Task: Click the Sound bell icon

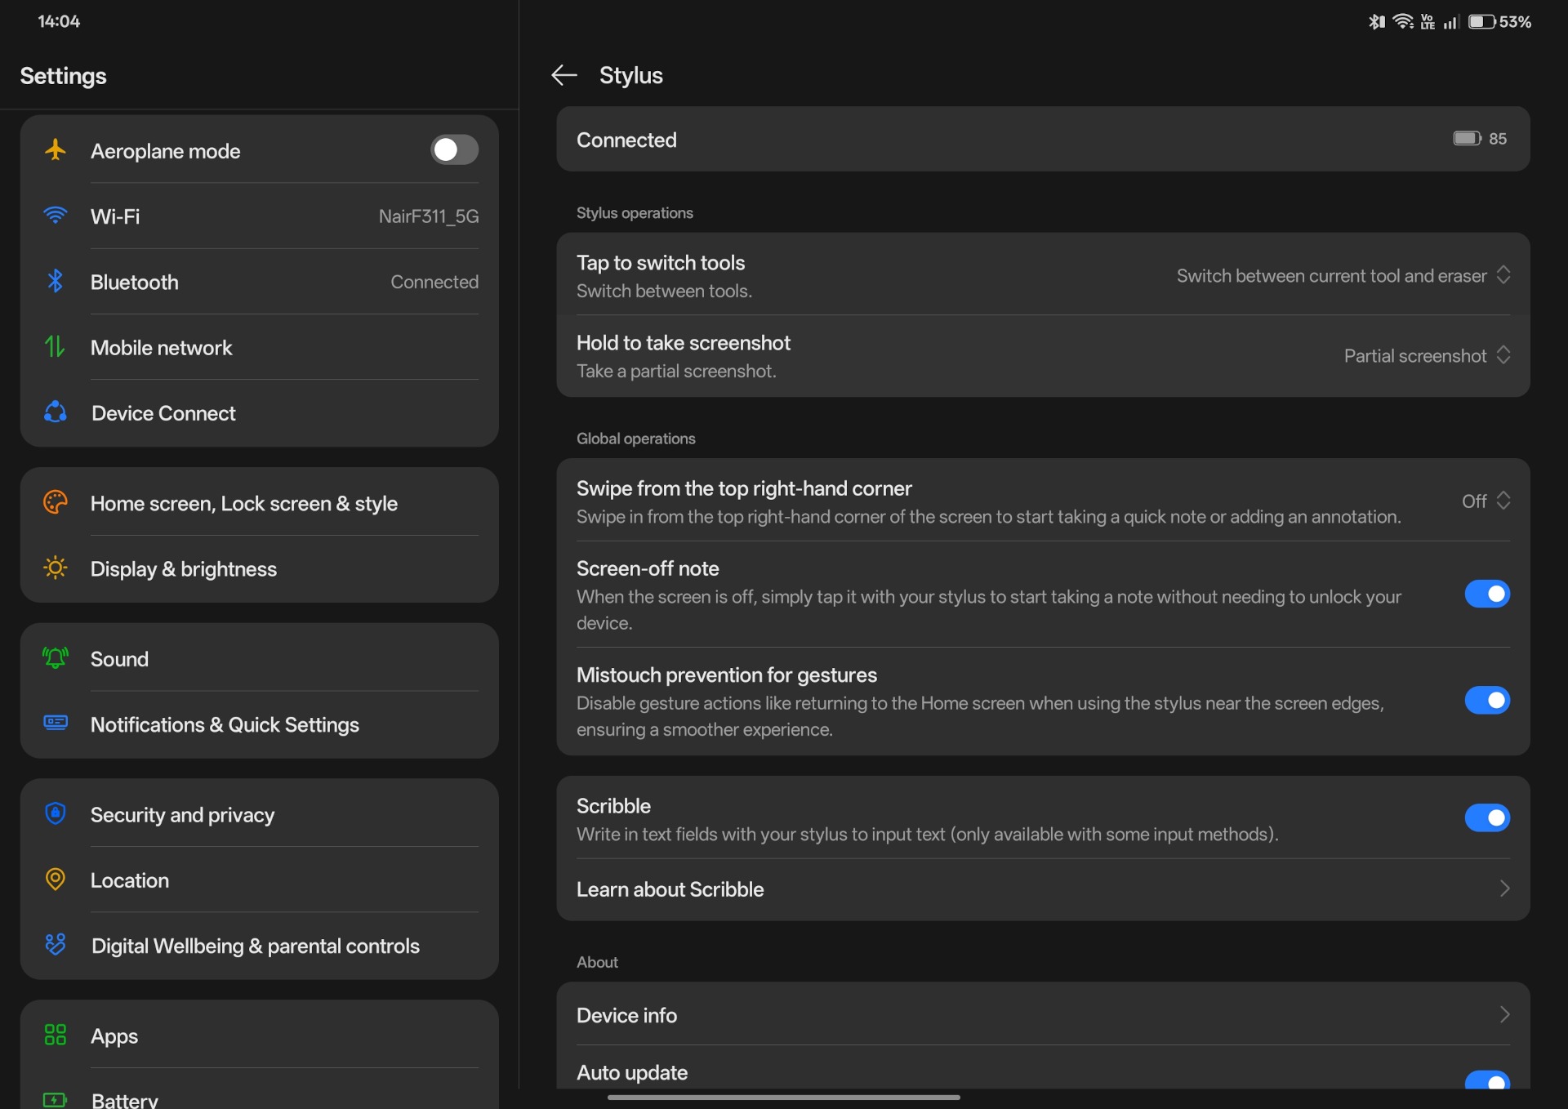Action: tap(55, 658)
